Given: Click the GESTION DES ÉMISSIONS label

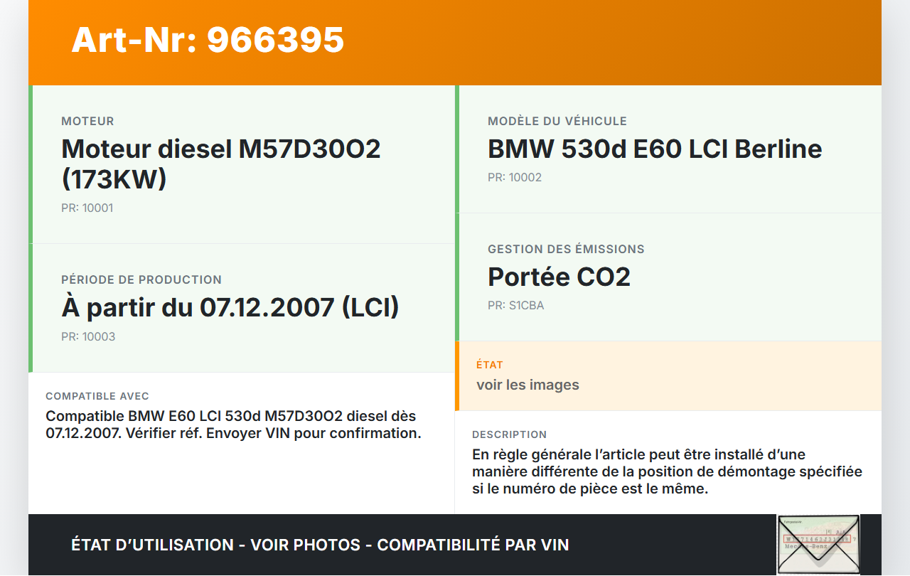Looking at the screenshot, I should point(566,249).
